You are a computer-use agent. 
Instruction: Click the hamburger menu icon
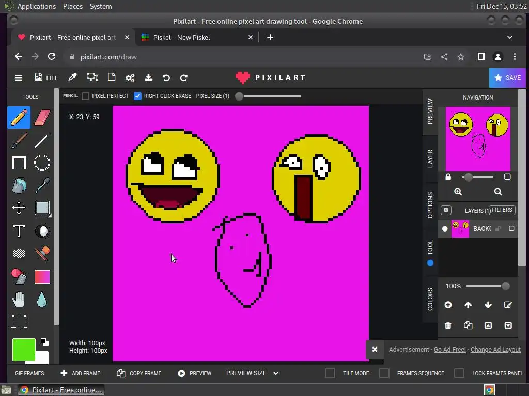click(x=19, y=78)
